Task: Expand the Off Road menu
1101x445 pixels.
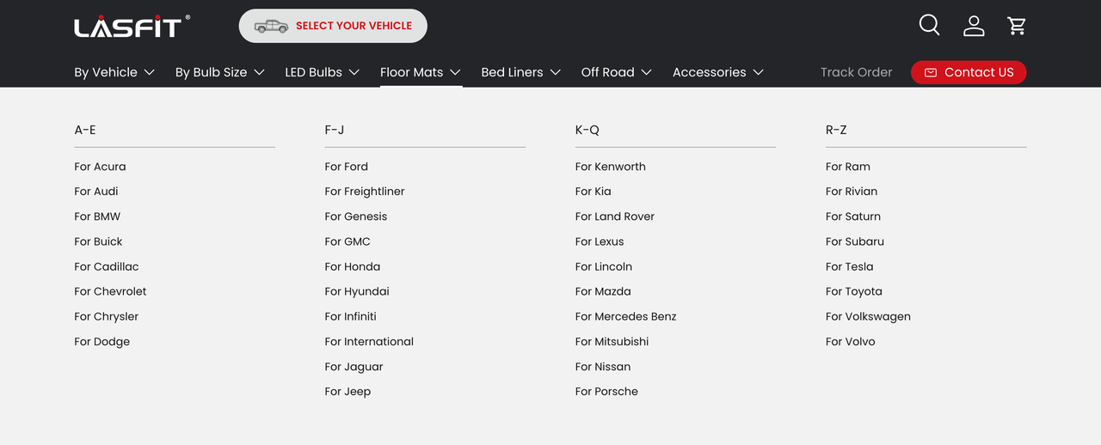Action: click(617, 72)
